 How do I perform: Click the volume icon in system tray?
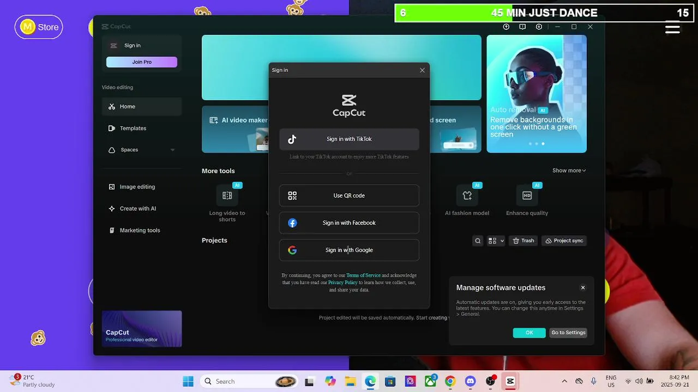(639, 381)
